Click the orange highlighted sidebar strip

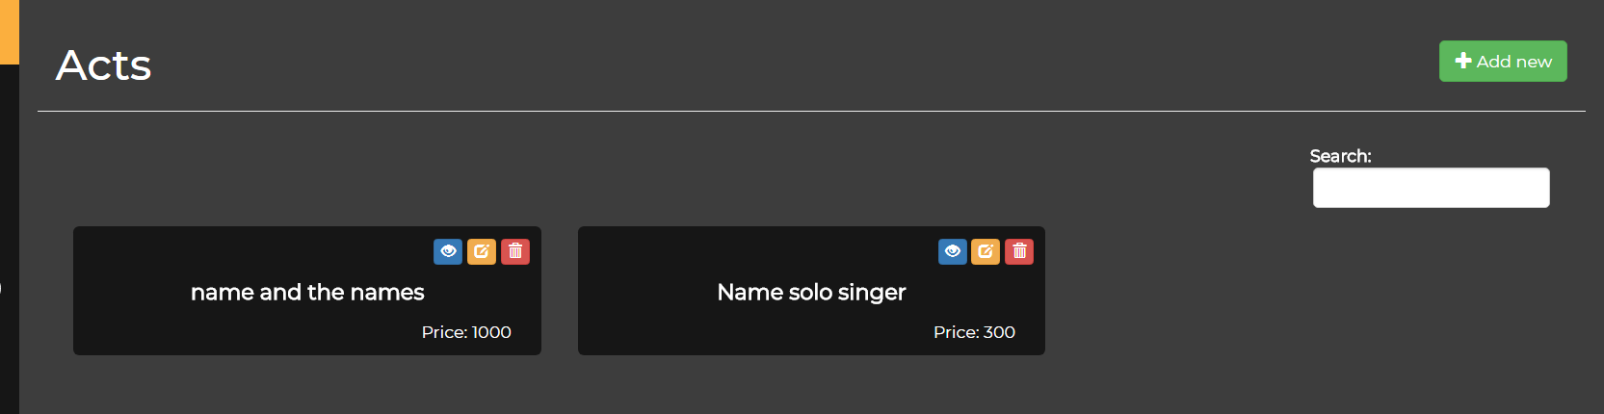(10, 32)
